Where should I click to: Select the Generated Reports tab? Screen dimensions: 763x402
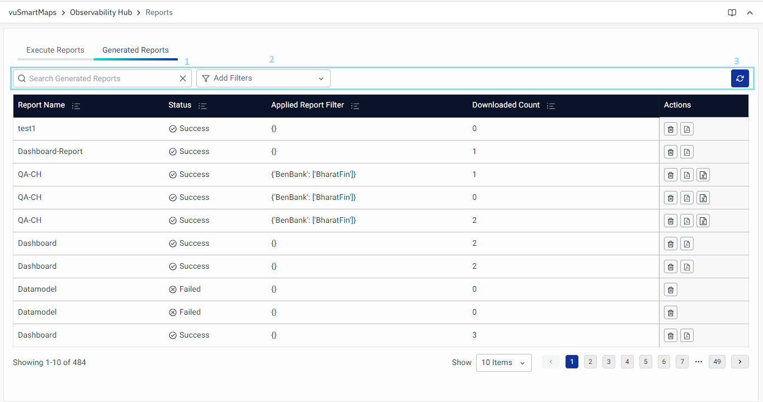click(x=135, y=50)
